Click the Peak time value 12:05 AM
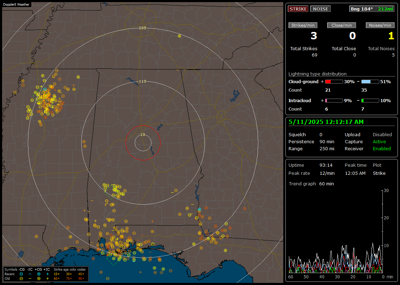The image size is (400, 285). [x=355, y=173]
